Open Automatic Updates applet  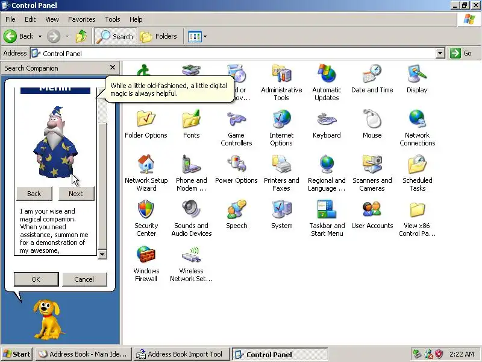327,83
